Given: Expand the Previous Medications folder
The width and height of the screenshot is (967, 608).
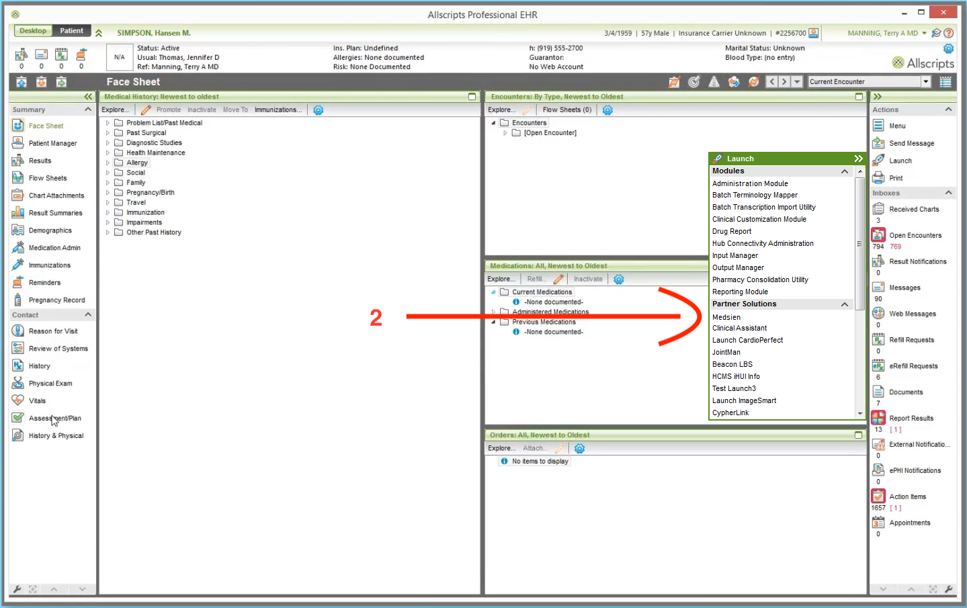Looking at the screenshot, I should pos(494,321).
